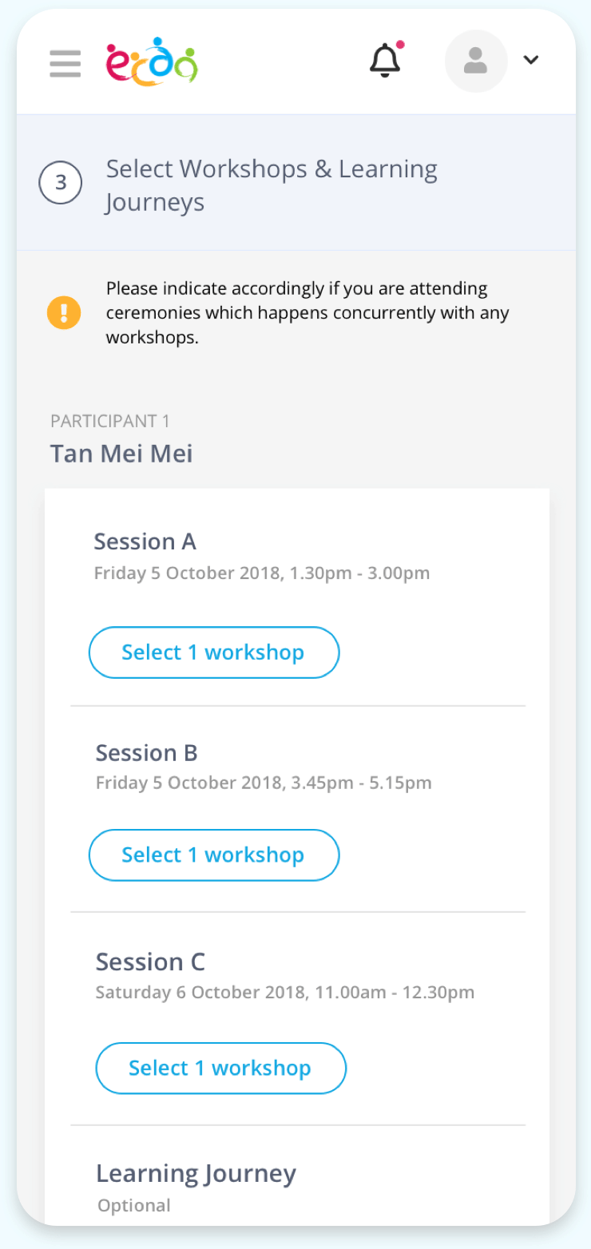
Task: Click the Session A heading
Action: (145, 541)
